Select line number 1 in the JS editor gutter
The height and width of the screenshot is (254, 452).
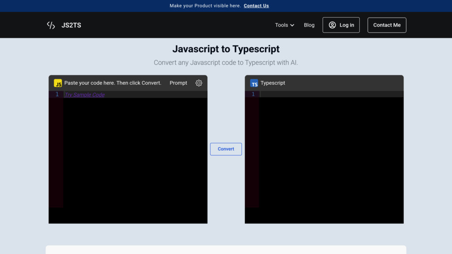[x=56, y=94]
